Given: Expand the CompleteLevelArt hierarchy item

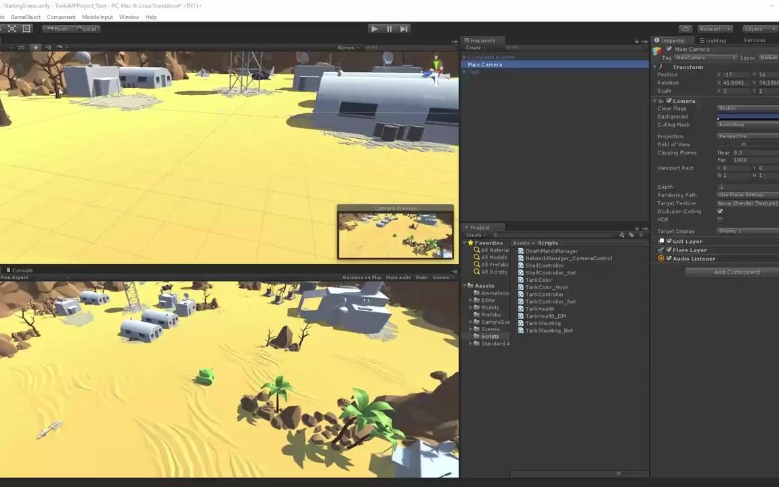Looking at the screenshot, I should [x=465, y=57].
